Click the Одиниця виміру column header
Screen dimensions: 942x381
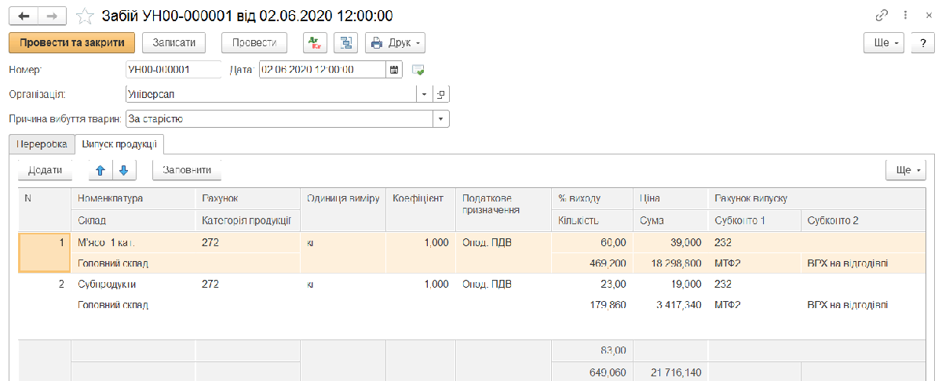[343, 199]
